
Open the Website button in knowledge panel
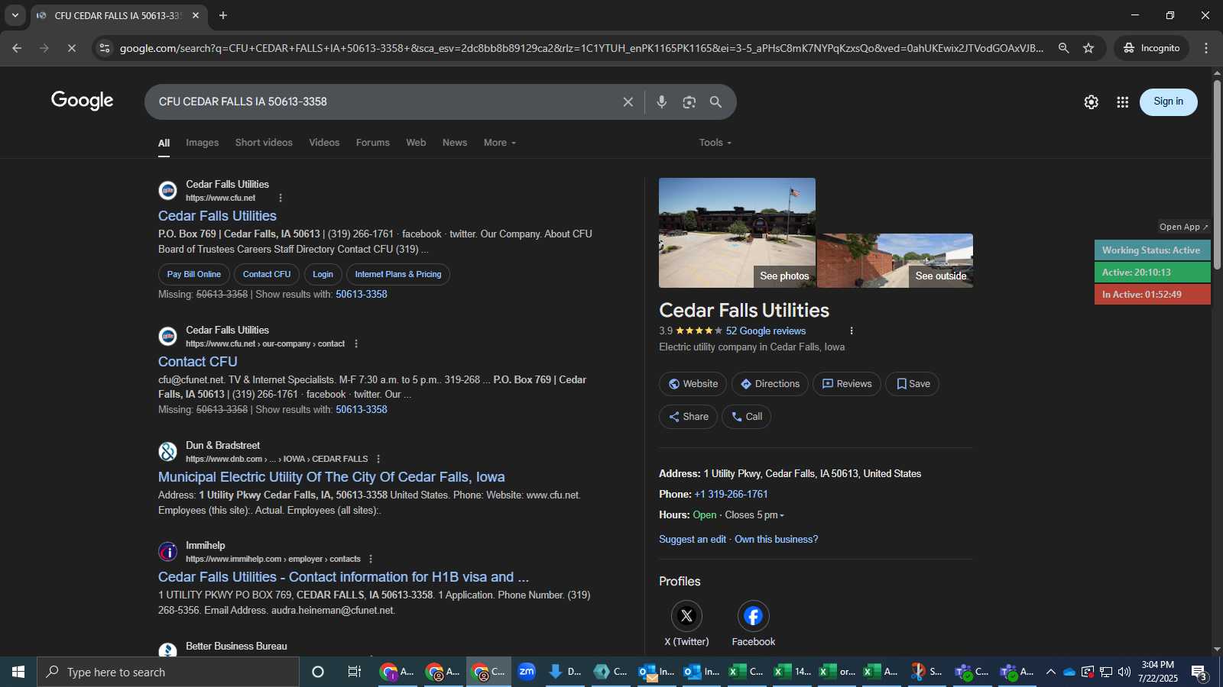point(693,384)
